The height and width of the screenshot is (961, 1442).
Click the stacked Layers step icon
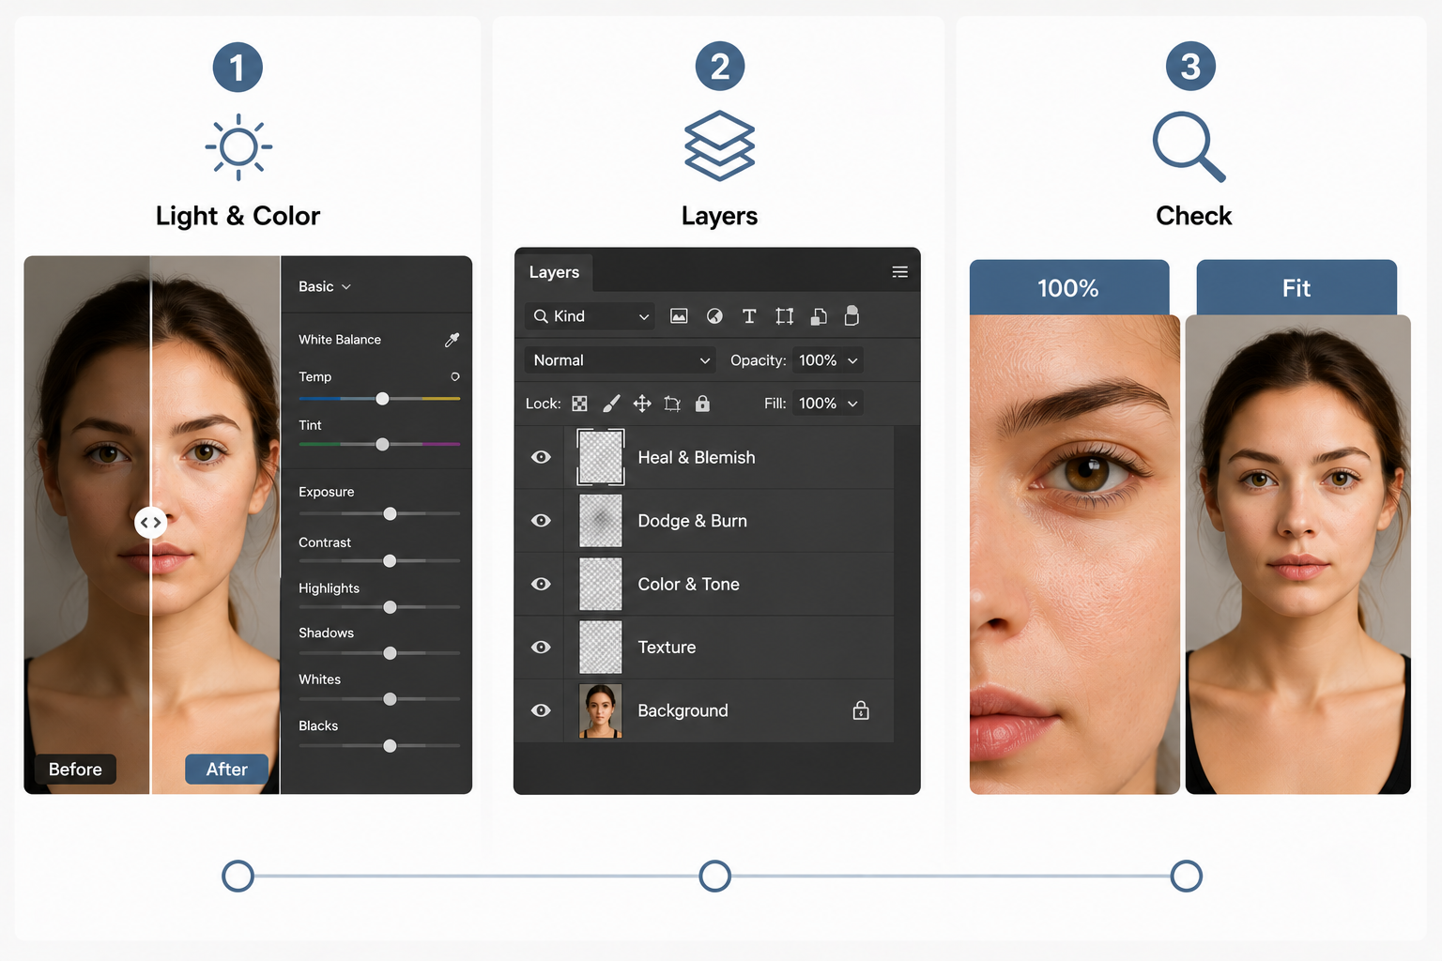pyautogui.click(x=719, y=145)
